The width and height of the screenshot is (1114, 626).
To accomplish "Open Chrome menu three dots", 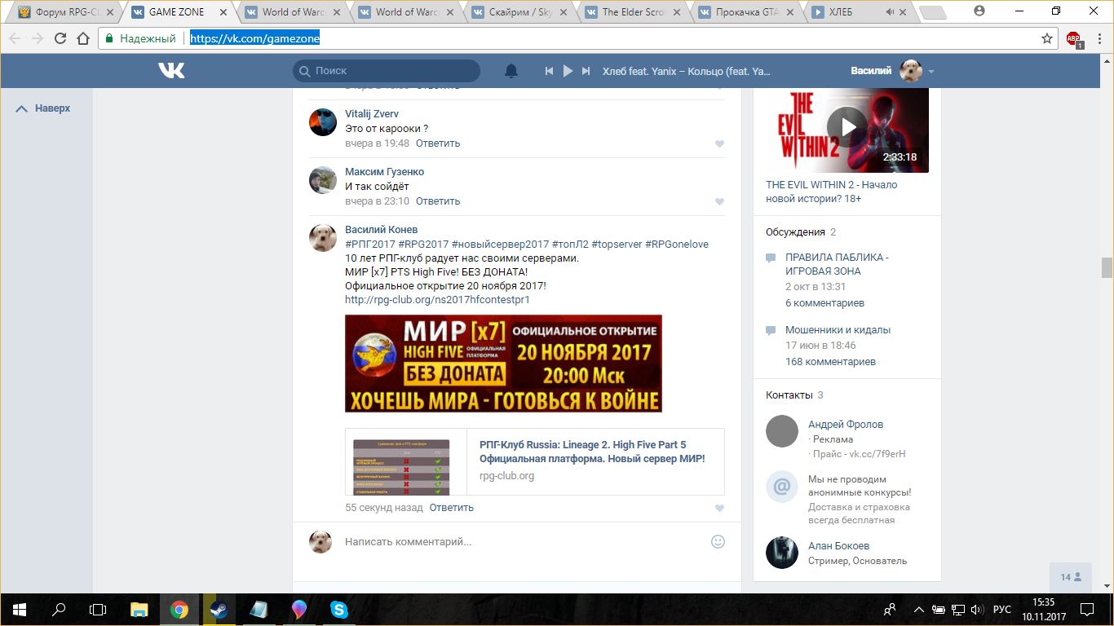I will pos(1099,38).
